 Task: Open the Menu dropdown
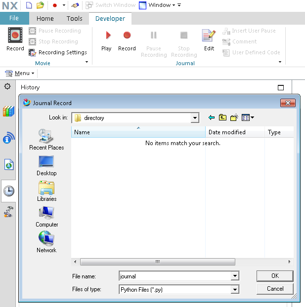20,73
